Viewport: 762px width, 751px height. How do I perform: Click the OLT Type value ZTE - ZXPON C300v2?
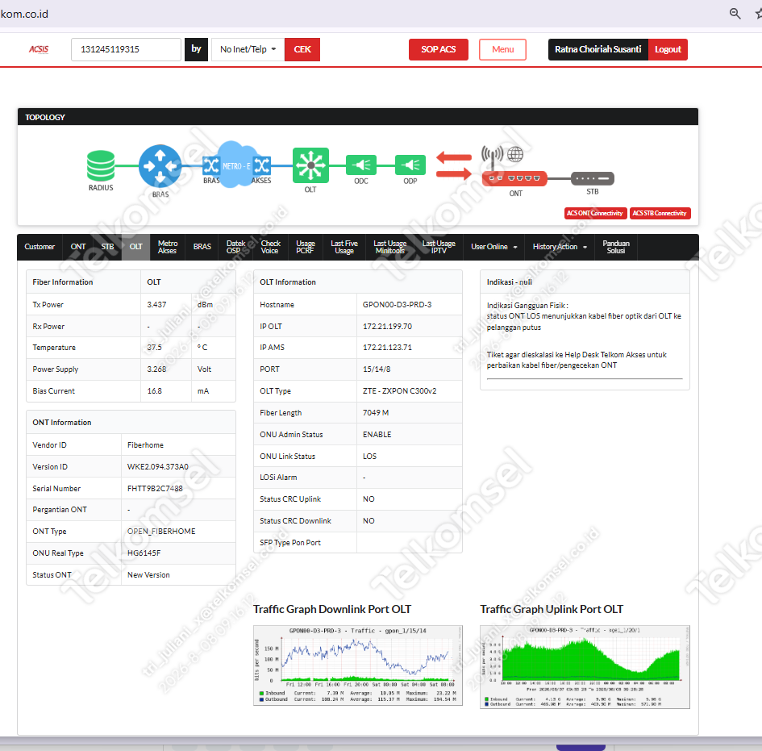click(399, 391)
